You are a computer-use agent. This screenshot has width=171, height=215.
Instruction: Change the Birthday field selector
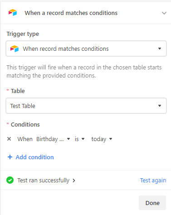[x=53, y=139]
